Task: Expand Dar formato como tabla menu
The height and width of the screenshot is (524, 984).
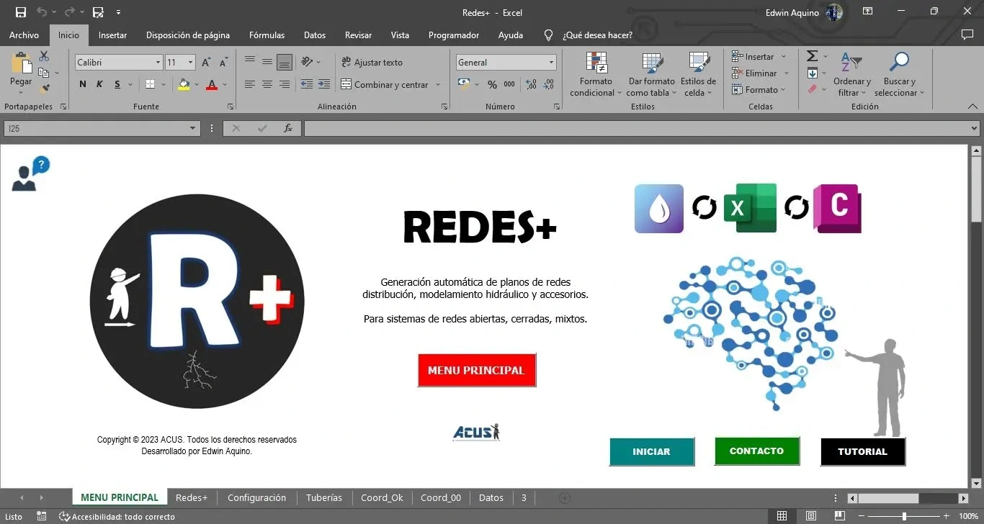Action: [652, 74]
